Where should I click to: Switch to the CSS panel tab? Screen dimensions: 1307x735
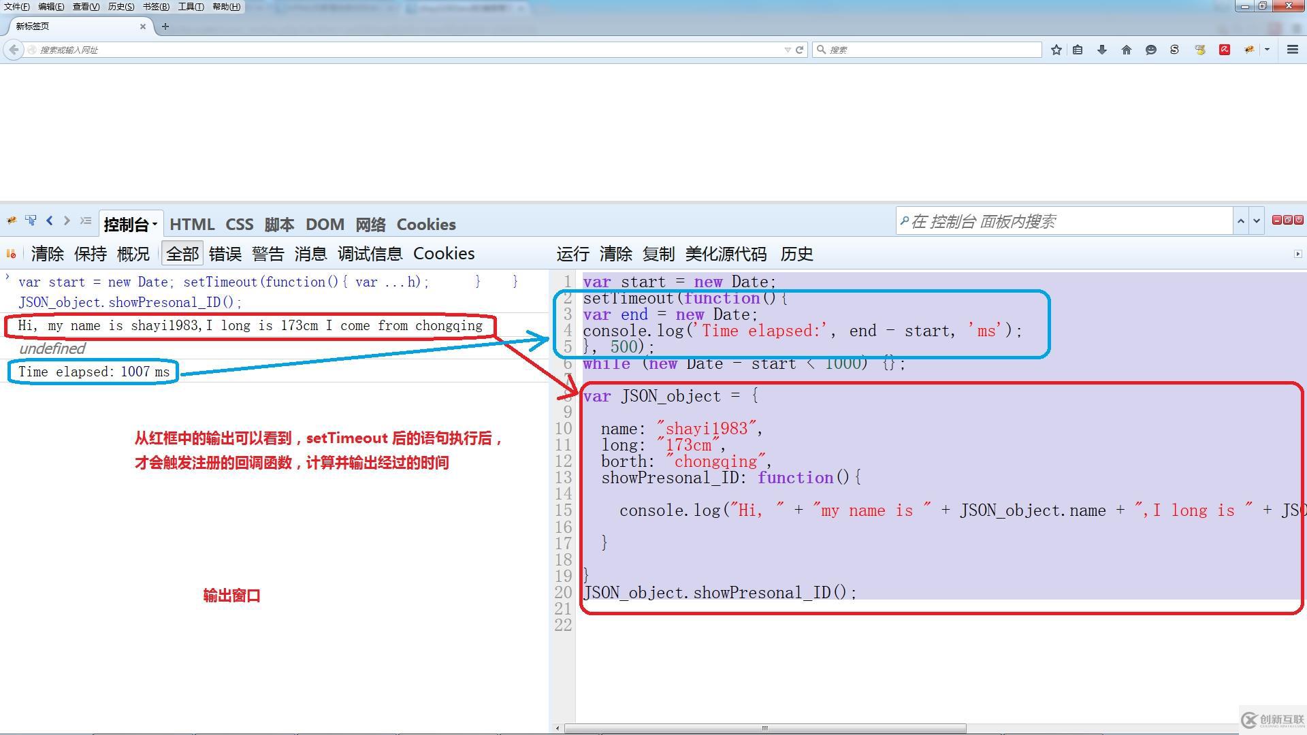pos(240,225)
